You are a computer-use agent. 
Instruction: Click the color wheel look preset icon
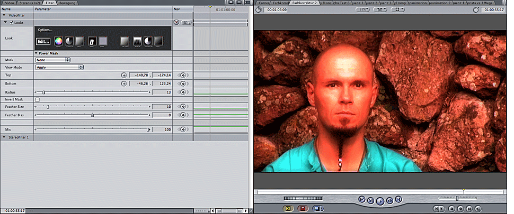(x=58, y=41)
